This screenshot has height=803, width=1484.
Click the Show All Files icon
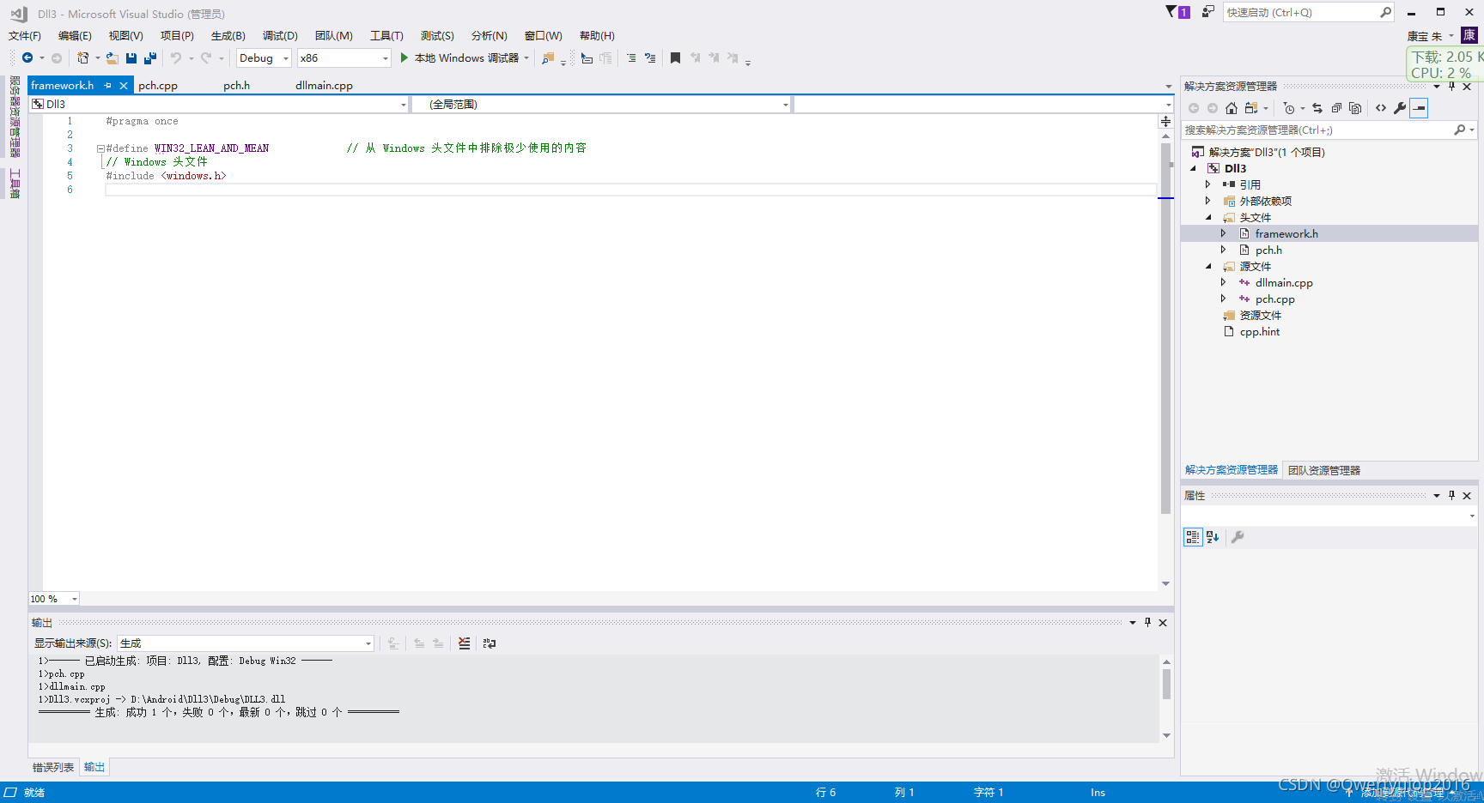[x=1355, y=108]
